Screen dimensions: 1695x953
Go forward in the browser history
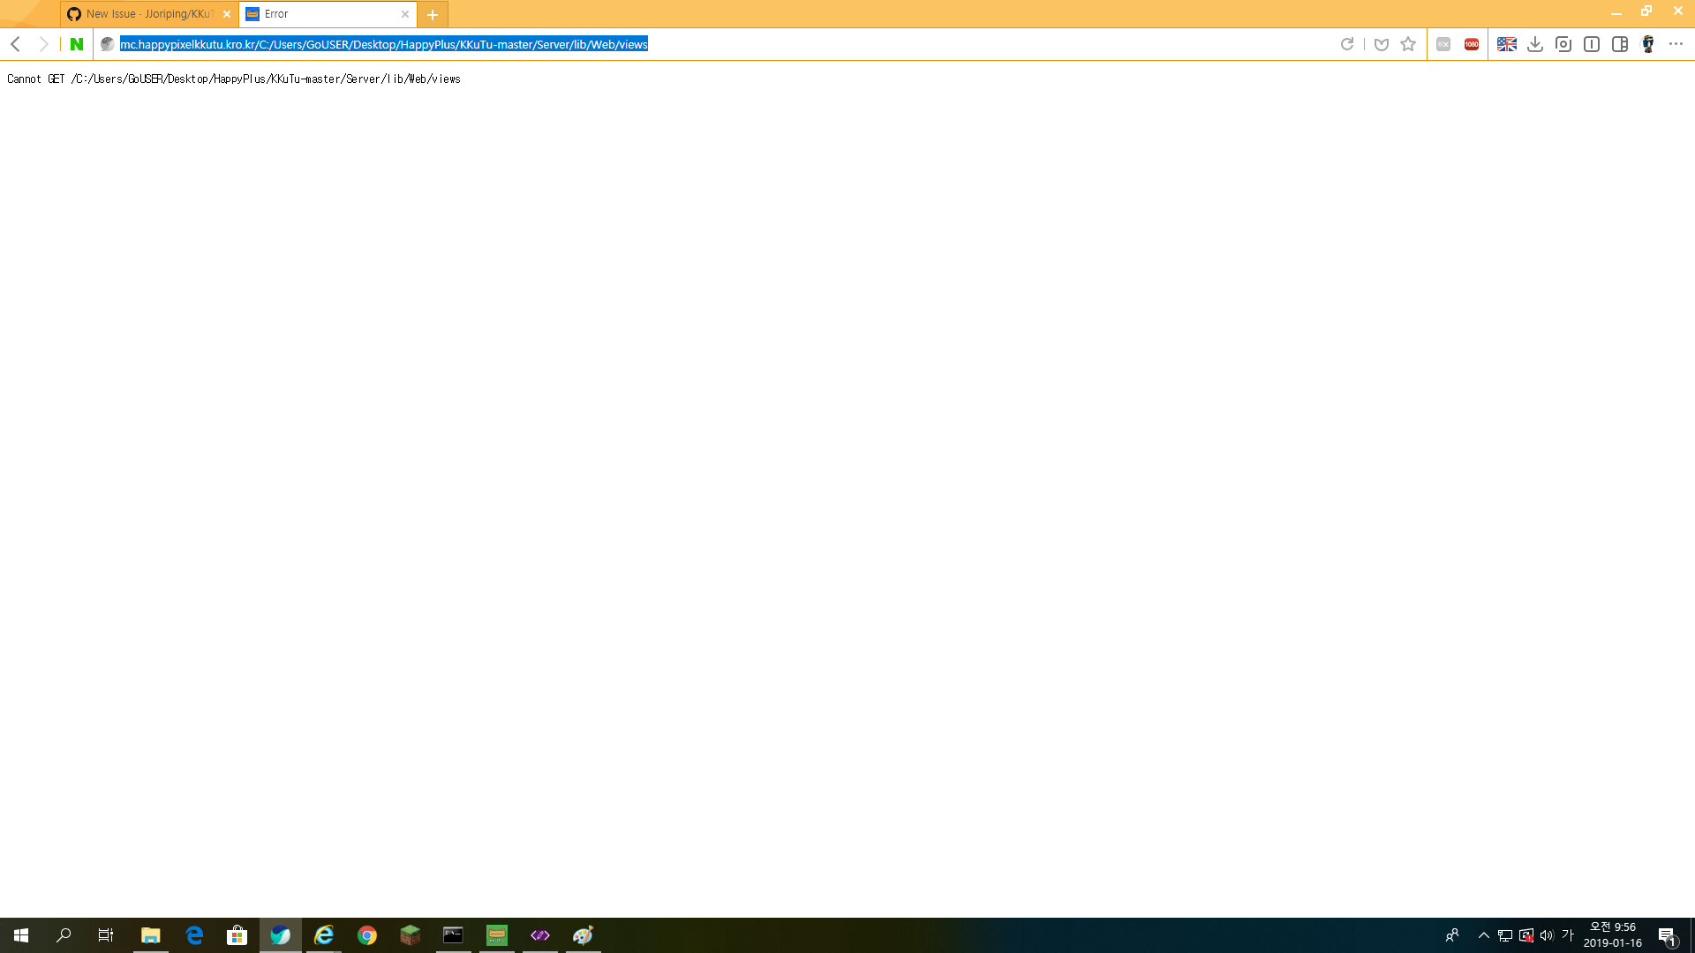point(43,44)
